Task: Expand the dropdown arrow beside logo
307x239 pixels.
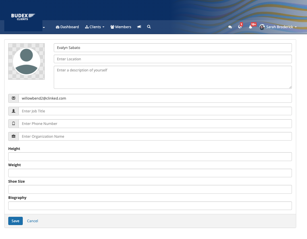Action: (x=44, y=27)
